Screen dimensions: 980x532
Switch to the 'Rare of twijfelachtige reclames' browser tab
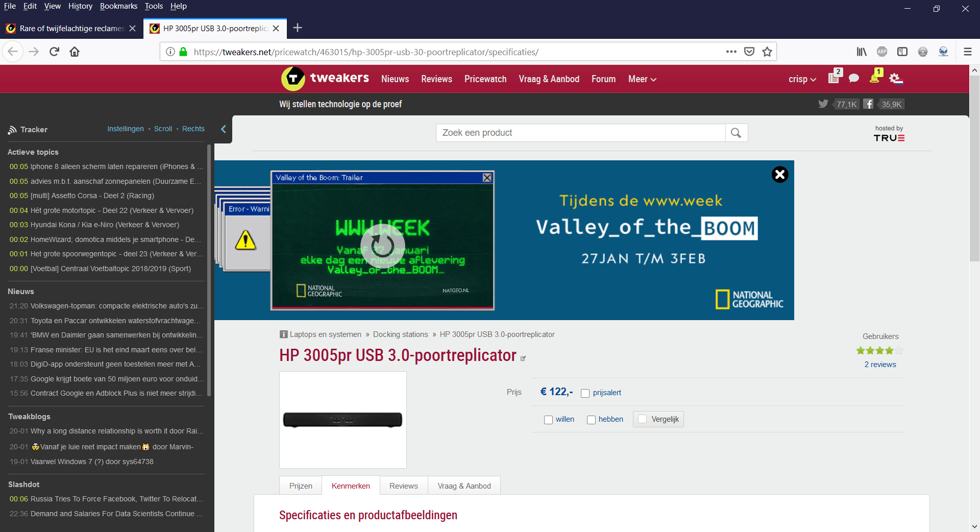point(71,28)
